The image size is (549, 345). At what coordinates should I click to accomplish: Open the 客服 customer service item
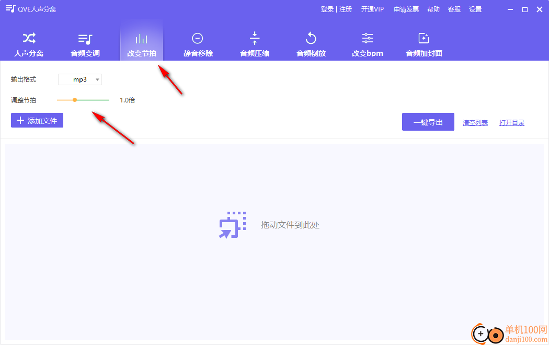454,9
